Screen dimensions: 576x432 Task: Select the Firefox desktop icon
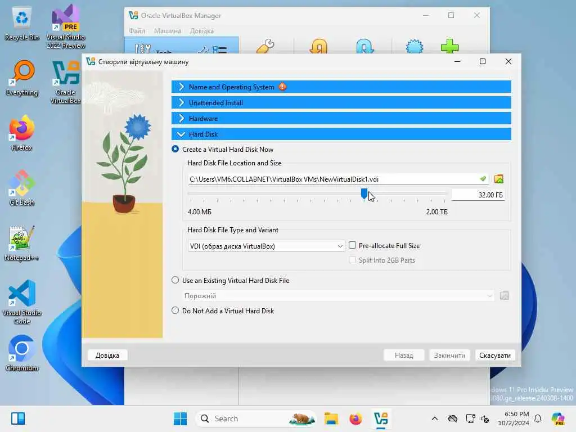point(22,133)
